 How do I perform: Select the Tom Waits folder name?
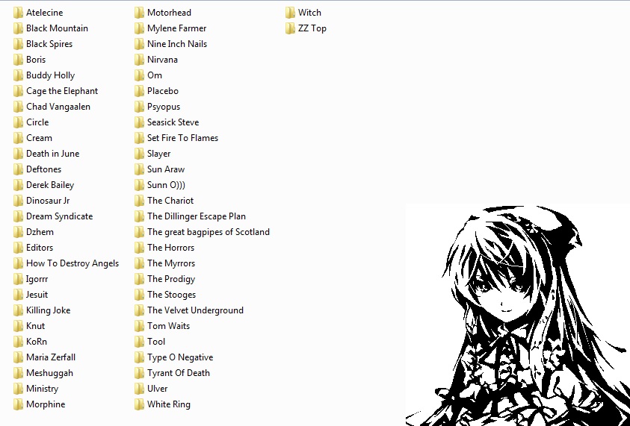tap(168, 326)
